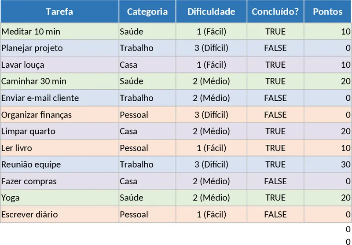Click the Pontos column header
The image size is (352, 245).
pyautogui.click(x=327, y=12)
